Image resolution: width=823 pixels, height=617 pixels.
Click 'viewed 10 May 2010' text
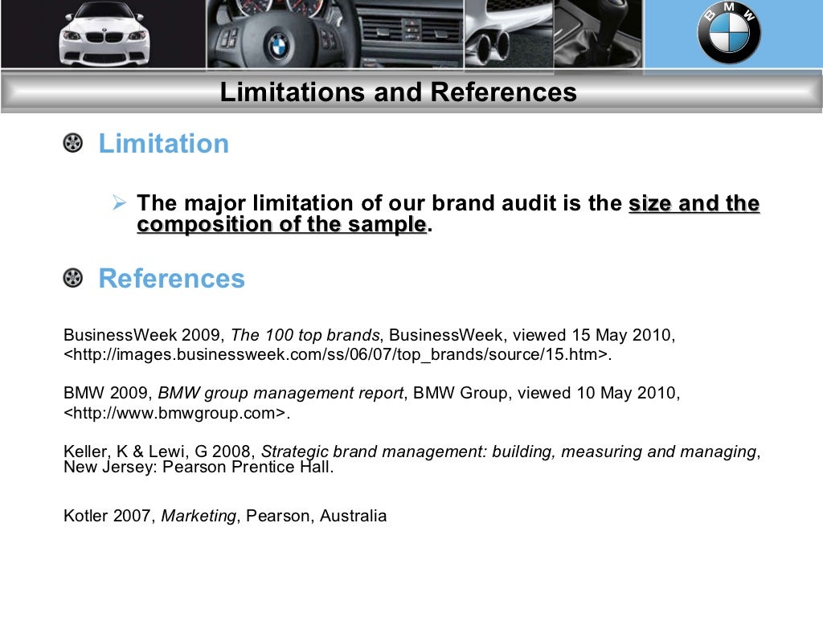596,393
